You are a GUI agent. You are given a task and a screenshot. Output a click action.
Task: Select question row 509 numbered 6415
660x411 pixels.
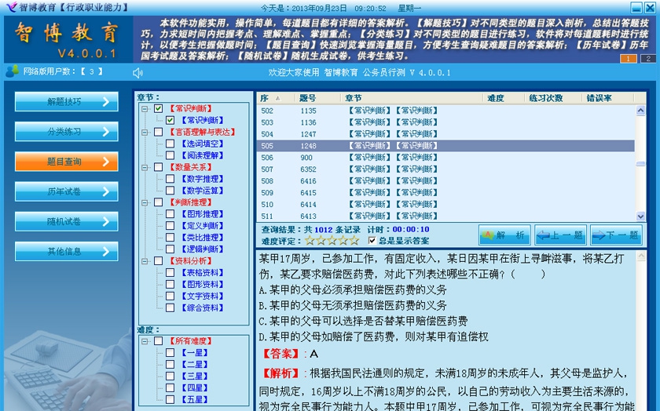click(445, 193)
